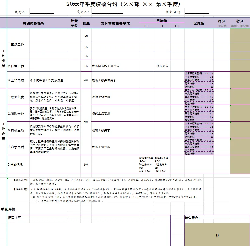Select the '季度评价' heading cell
Viewport: 250px width, 246px height.
[x=8, y=209]
